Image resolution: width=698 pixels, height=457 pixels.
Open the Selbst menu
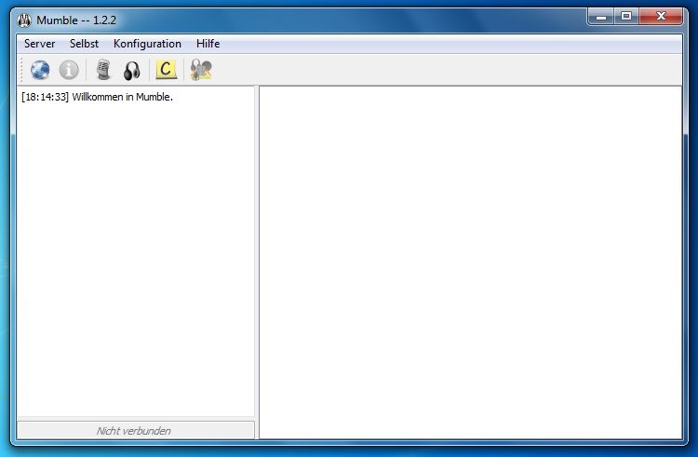(84, 44)
